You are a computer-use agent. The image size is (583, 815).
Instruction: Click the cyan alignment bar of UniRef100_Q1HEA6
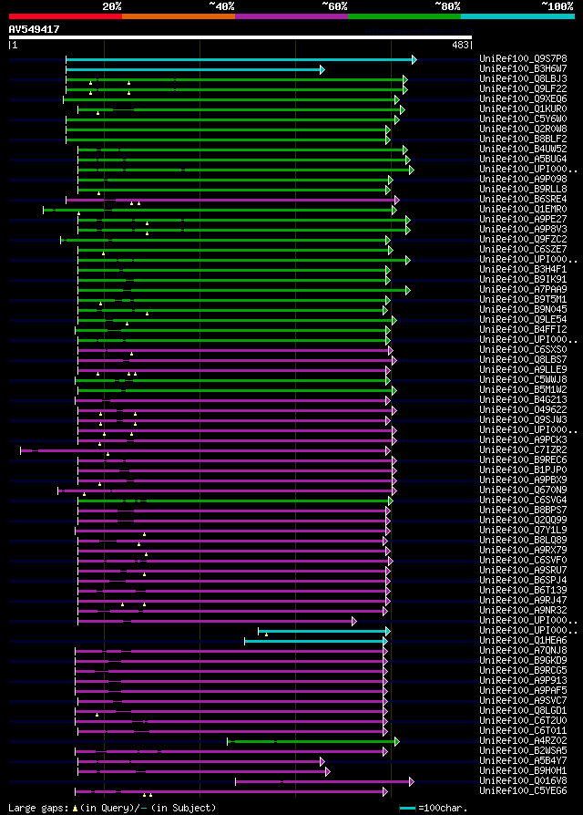click(316, 642)
